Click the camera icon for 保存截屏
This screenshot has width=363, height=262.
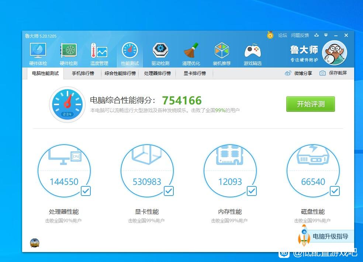pos(322,73)
